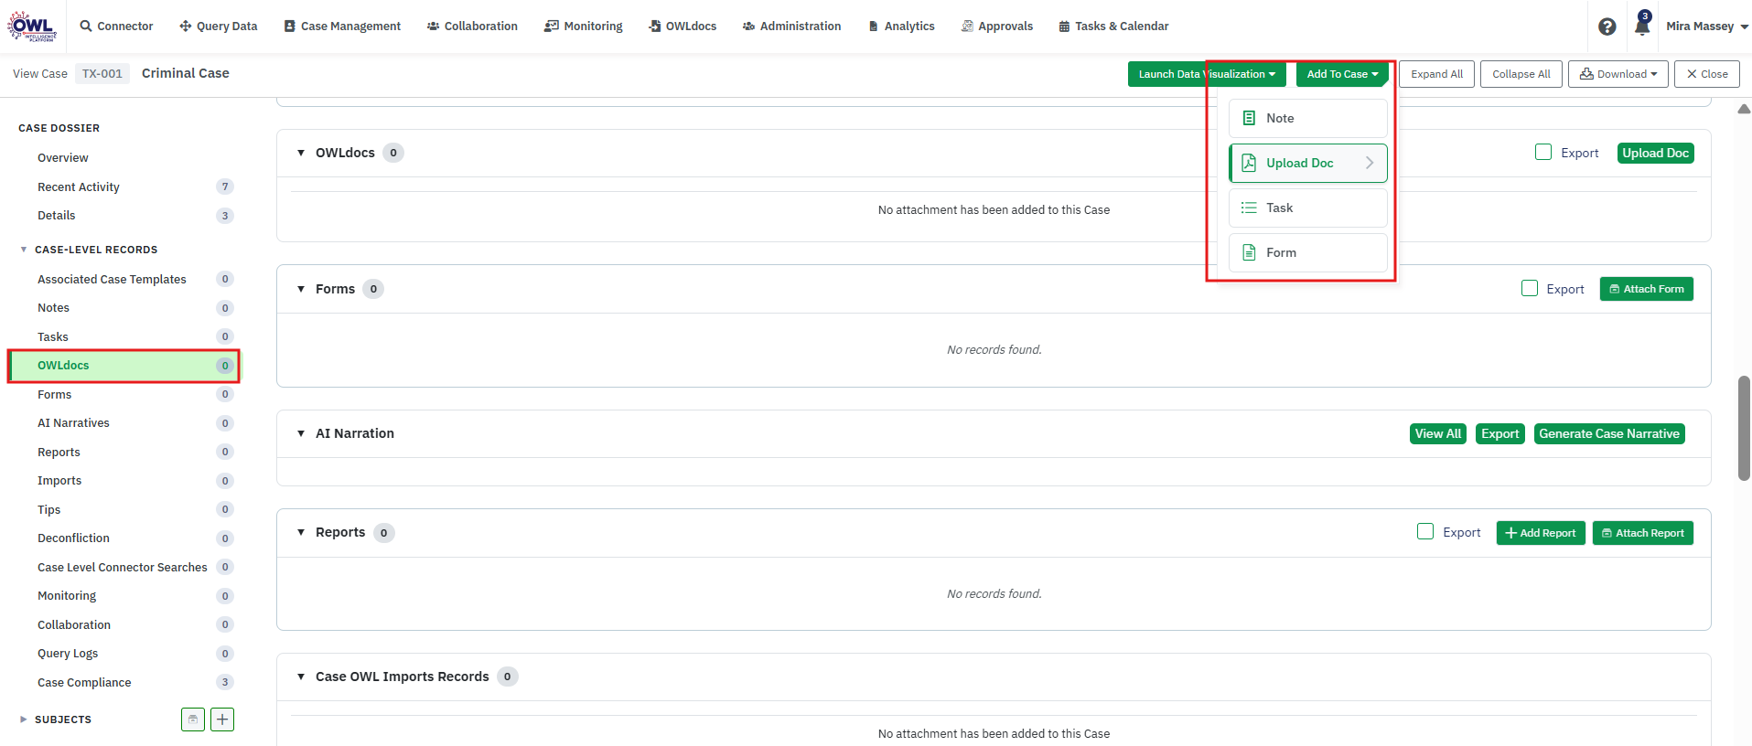This screenshot has width=1752, height=746.
Task: Click the Attach Report button
Action: [x=1643, y=533]
